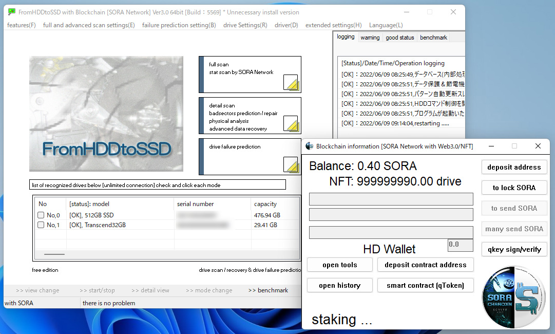555x334 pixels.
Task: Click the >> benchmark link at bottom
Action: 269,290
